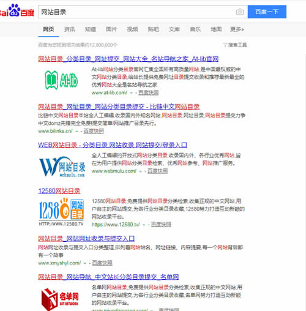Expand arrow next to www.xmyshyl.com/
Image resolution: width=306 pixels, height=311 pixels.
pyautogui.click(x=85, y=263)
